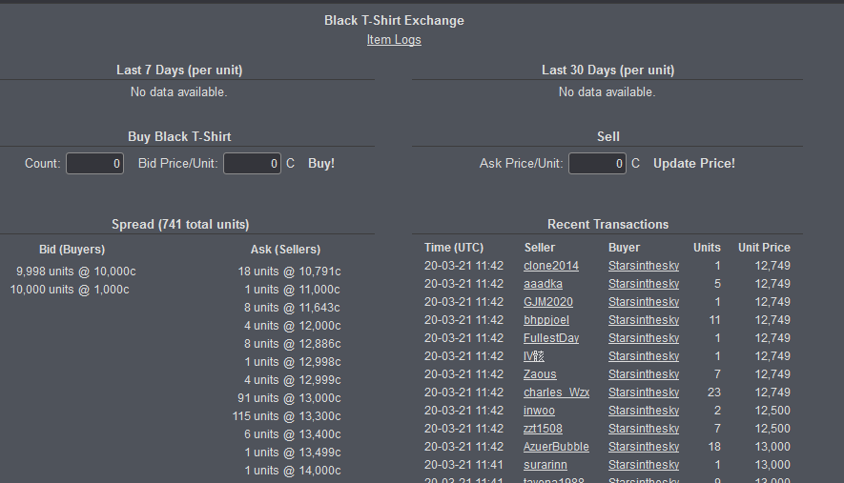Open seller FullestDay profile link

coord(551,338)
